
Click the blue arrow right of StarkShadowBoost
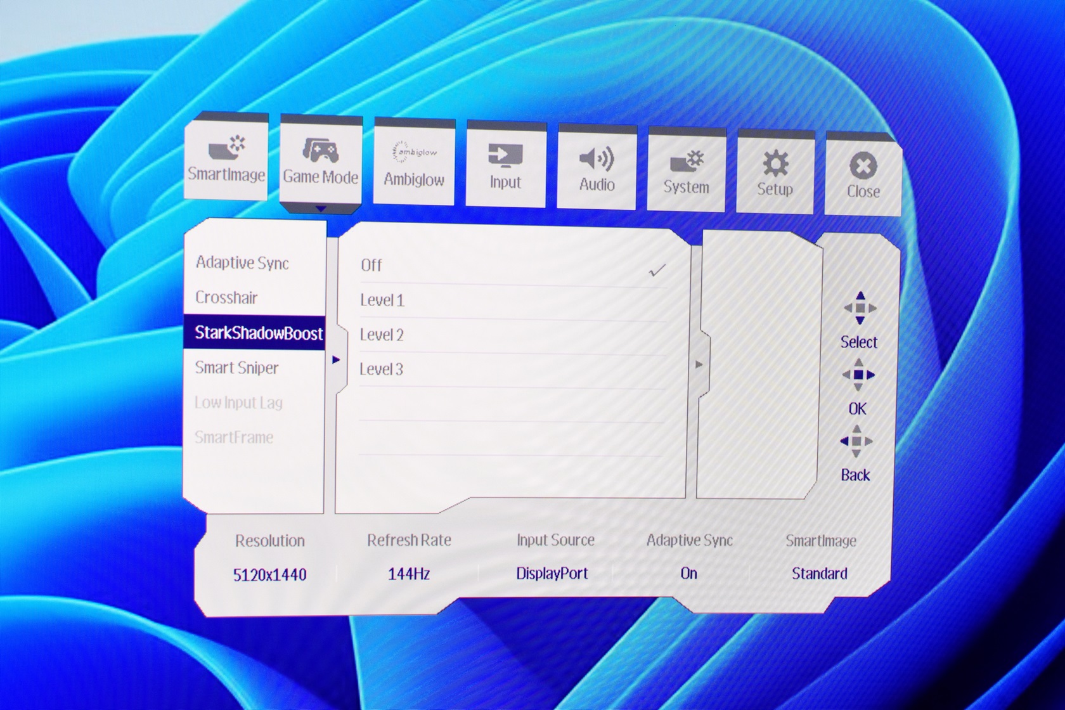336,360
